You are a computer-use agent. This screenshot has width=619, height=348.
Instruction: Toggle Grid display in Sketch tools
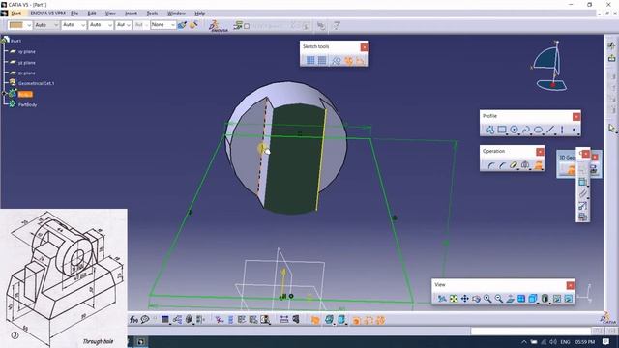point(310,60)
